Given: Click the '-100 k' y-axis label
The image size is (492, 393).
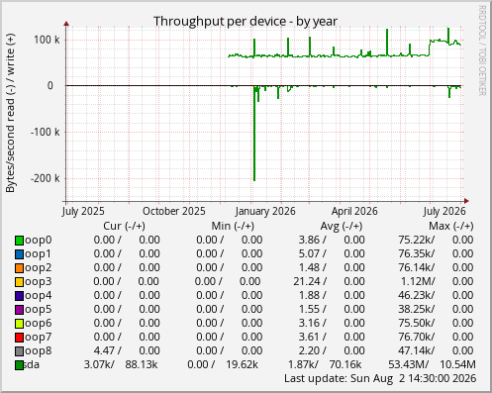Looking at the screenshot, I should pyautogui.click(x=45, y=133).
